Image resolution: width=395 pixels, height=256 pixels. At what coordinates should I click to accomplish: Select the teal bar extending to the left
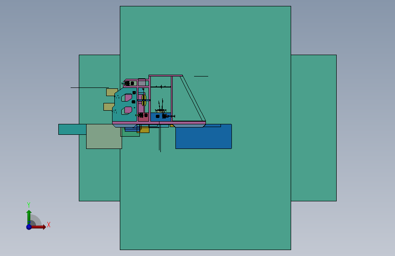coord(72,129)
